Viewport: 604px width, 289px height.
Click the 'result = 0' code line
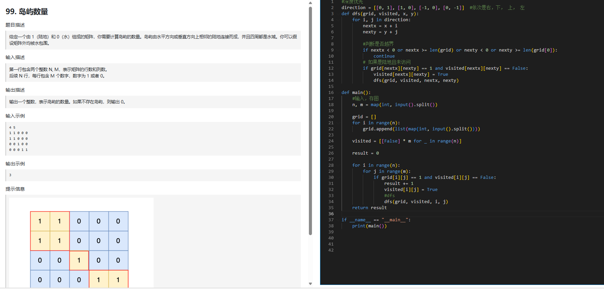(x=365, y=153)
